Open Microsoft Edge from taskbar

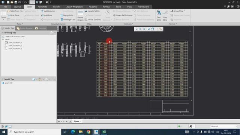click(73, 132)
